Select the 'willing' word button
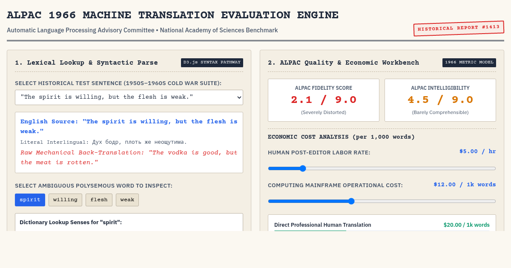511x268 pixels. click(x=65, y=200)
